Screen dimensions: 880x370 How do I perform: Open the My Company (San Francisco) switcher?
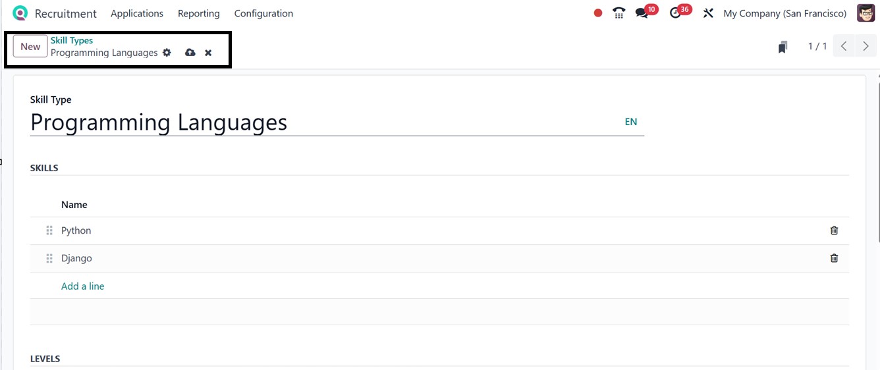pyautogui.click(x=784, y=13)
